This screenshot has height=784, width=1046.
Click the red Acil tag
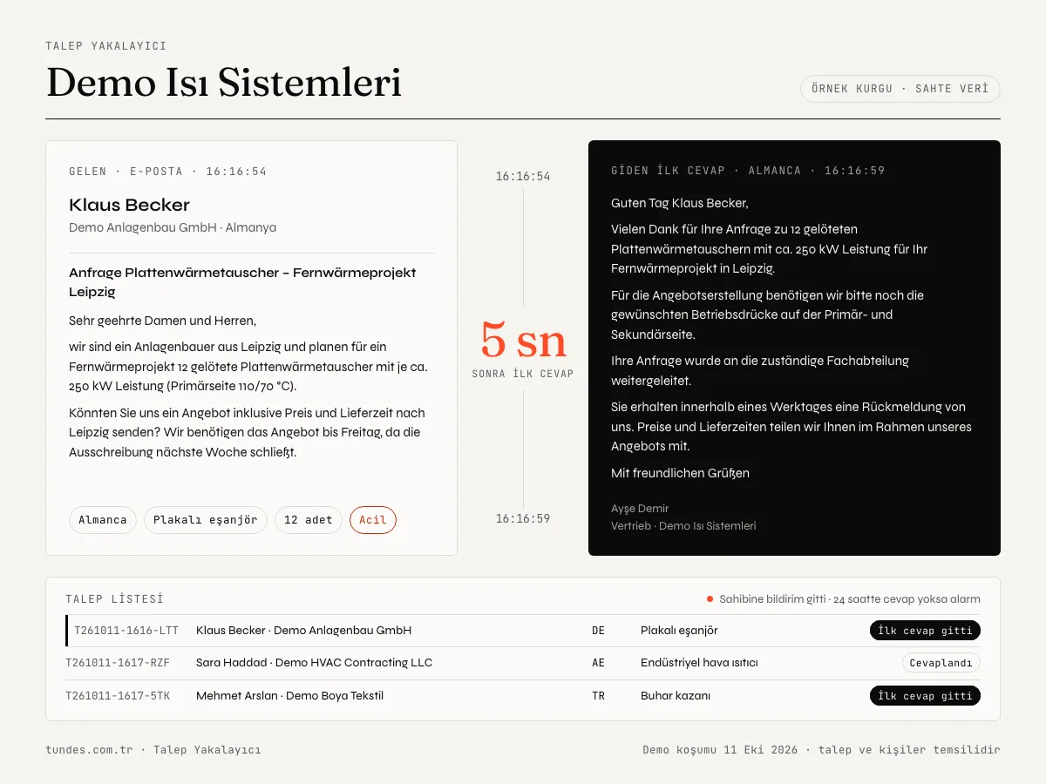pyautogui.click(x=373, y=520)
